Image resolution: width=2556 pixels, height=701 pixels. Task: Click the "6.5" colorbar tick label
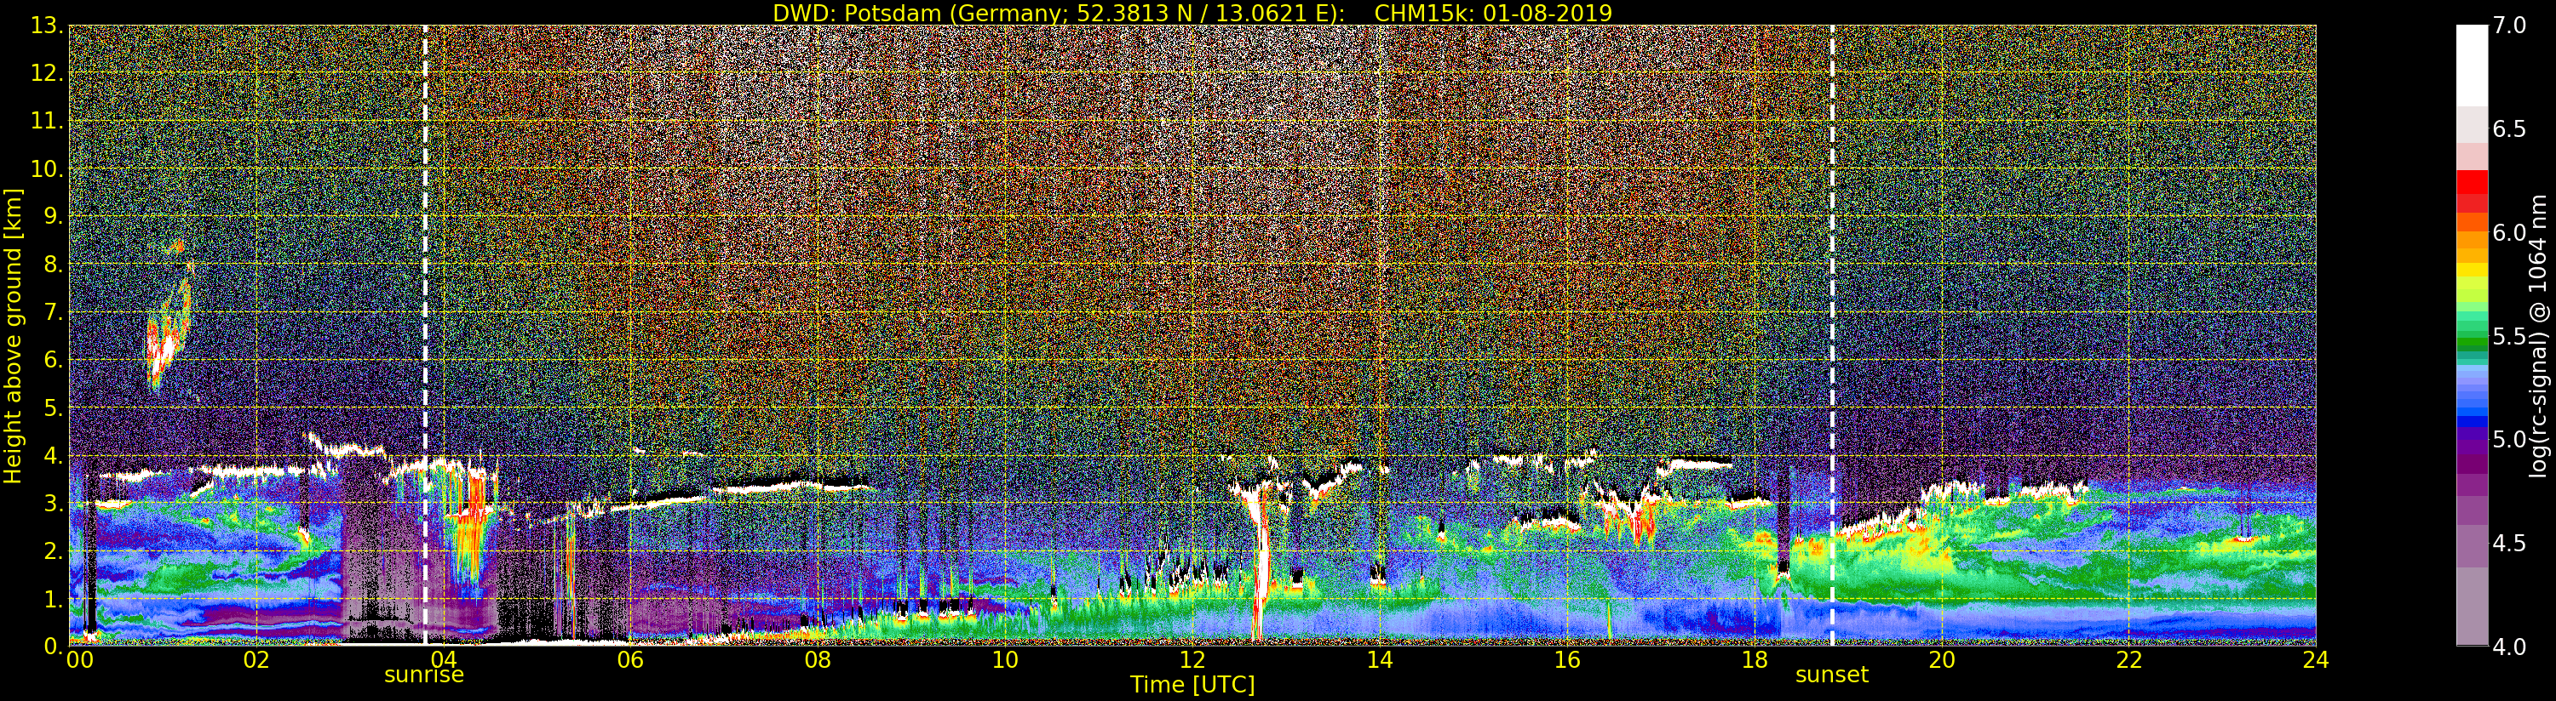click(x=2509, y=129)
